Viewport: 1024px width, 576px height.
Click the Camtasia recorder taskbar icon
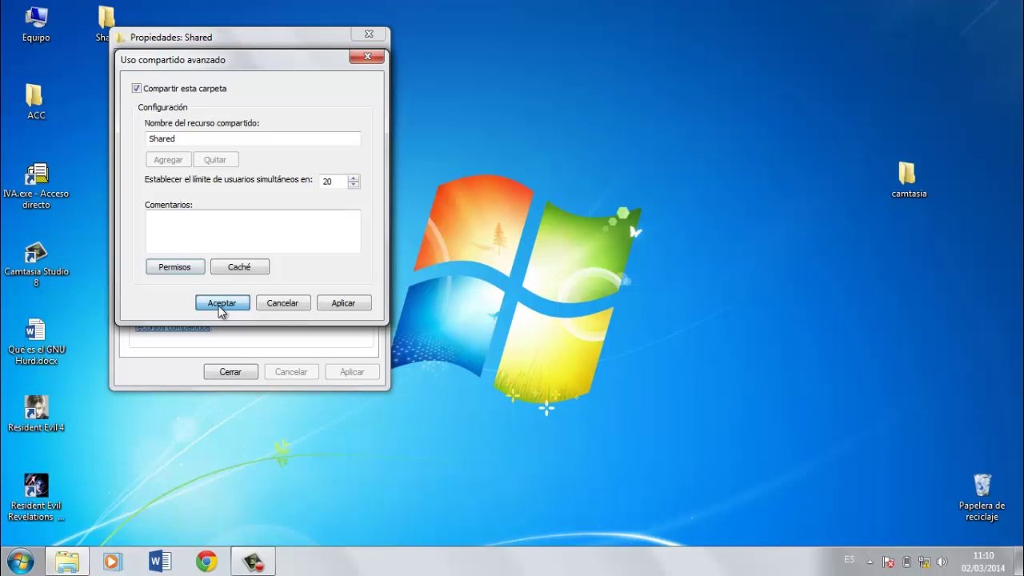tap(253, 561)
